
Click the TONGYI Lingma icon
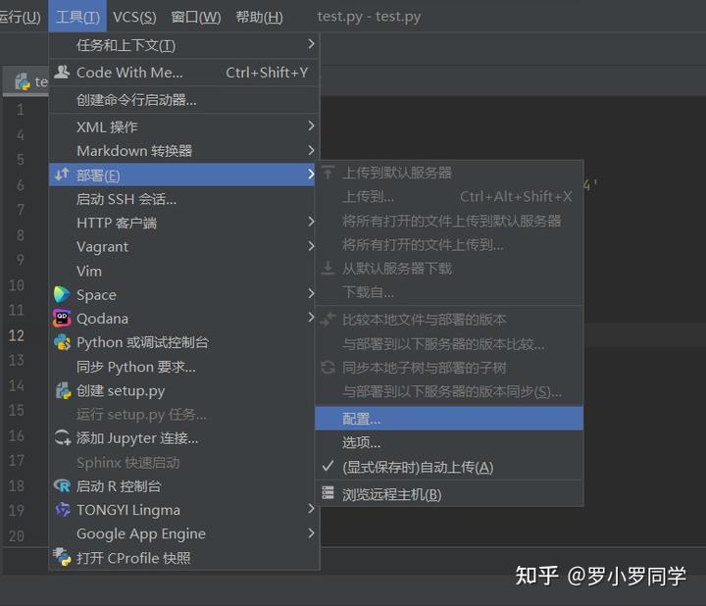click(x=62, y=510)
